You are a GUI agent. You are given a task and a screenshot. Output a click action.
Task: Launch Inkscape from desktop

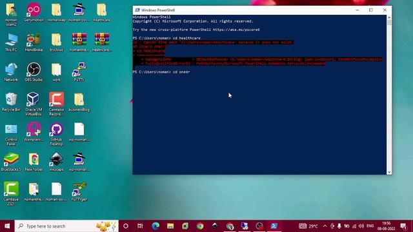tap(56, 162)
